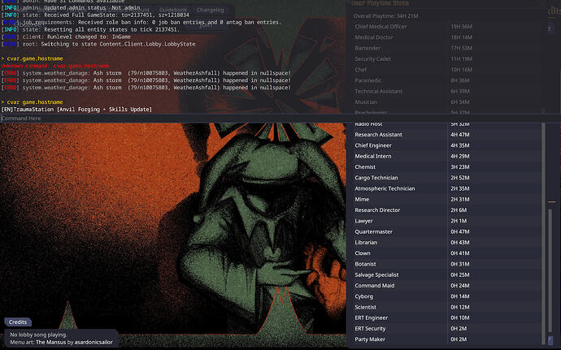Click the 0H 25M playtime value
The image size is (561, 350).
click(x=459, y=274)
